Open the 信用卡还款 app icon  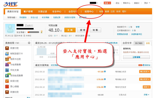[7, 59]
